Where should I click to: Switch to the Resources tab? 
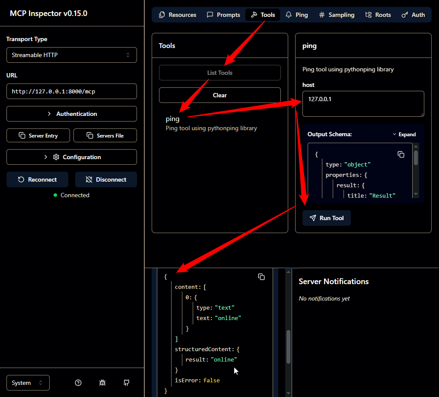click(x=178, y=15)
